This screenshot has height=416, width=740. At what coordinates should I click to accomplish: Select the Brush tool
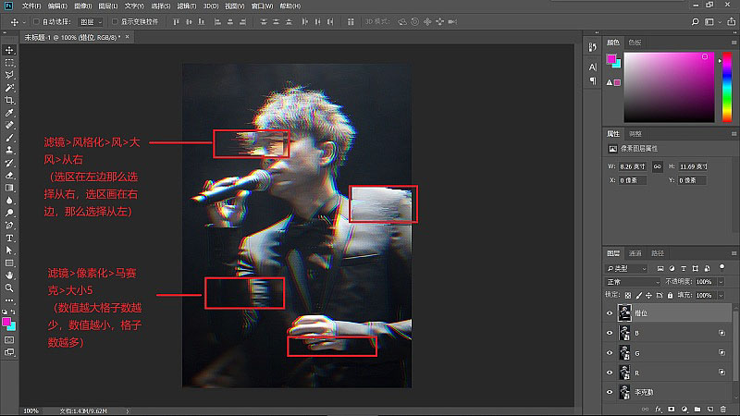coord(9,138)
